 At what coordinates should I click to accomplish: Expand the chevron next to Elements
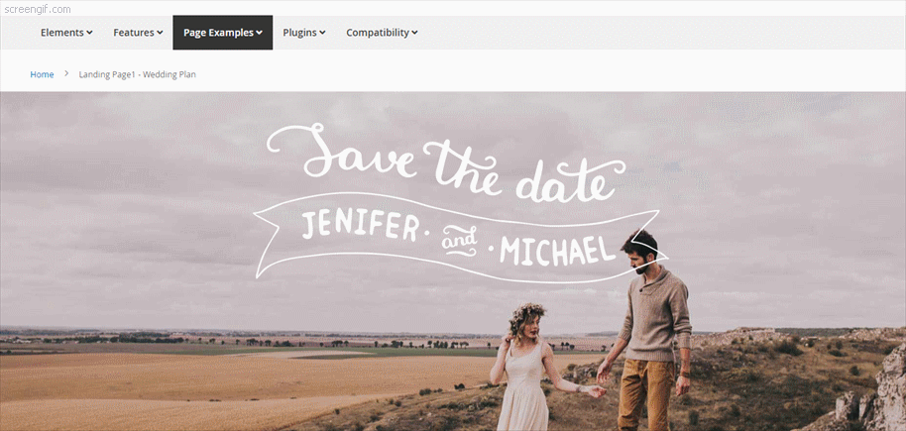[89, 33]
